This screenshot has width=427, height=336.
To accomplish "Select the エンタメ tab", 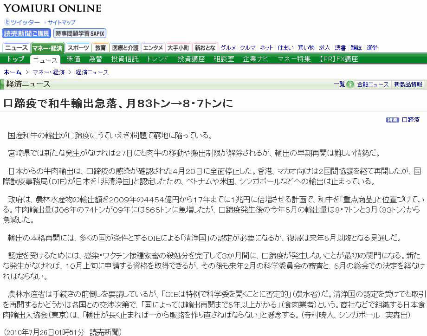I will (x=153, y=48).
